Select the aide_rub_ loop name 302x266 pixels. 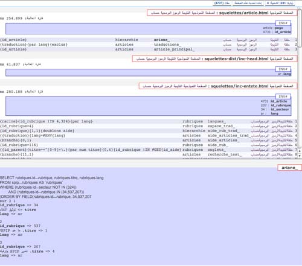click(x=218, y=145)
